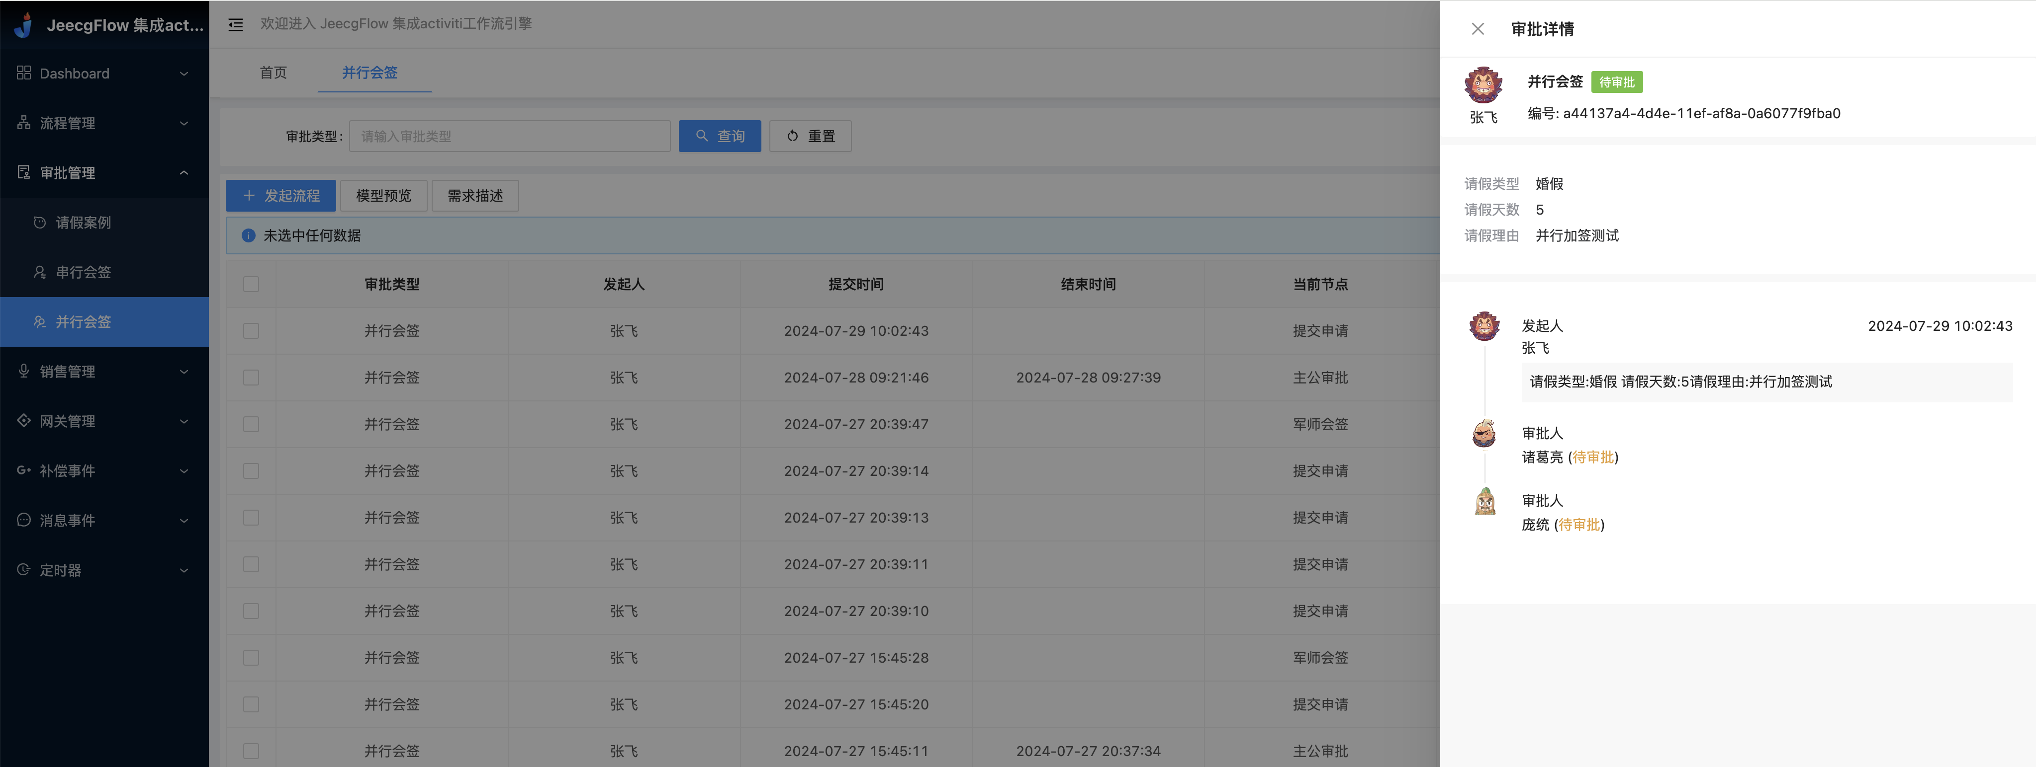The height and width of the screenshot is (767, 2036).
Task: Click the sidebar collapse menu icon
Action: coord(236,24)
